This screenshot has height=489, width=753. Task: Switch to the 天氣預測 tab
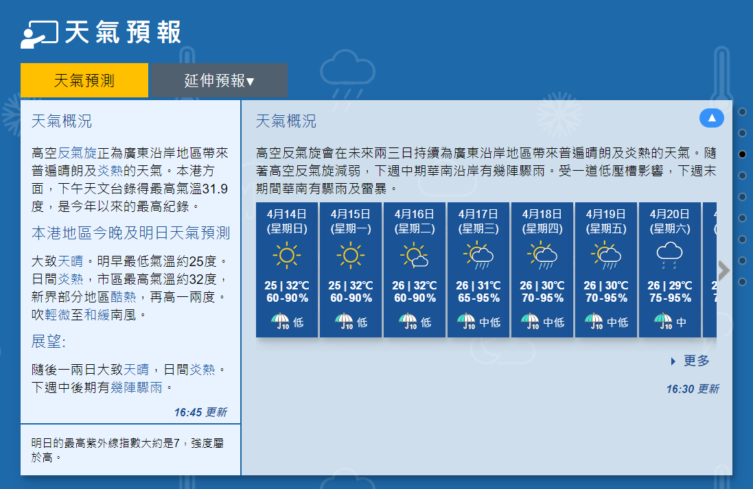click(84, 80)
